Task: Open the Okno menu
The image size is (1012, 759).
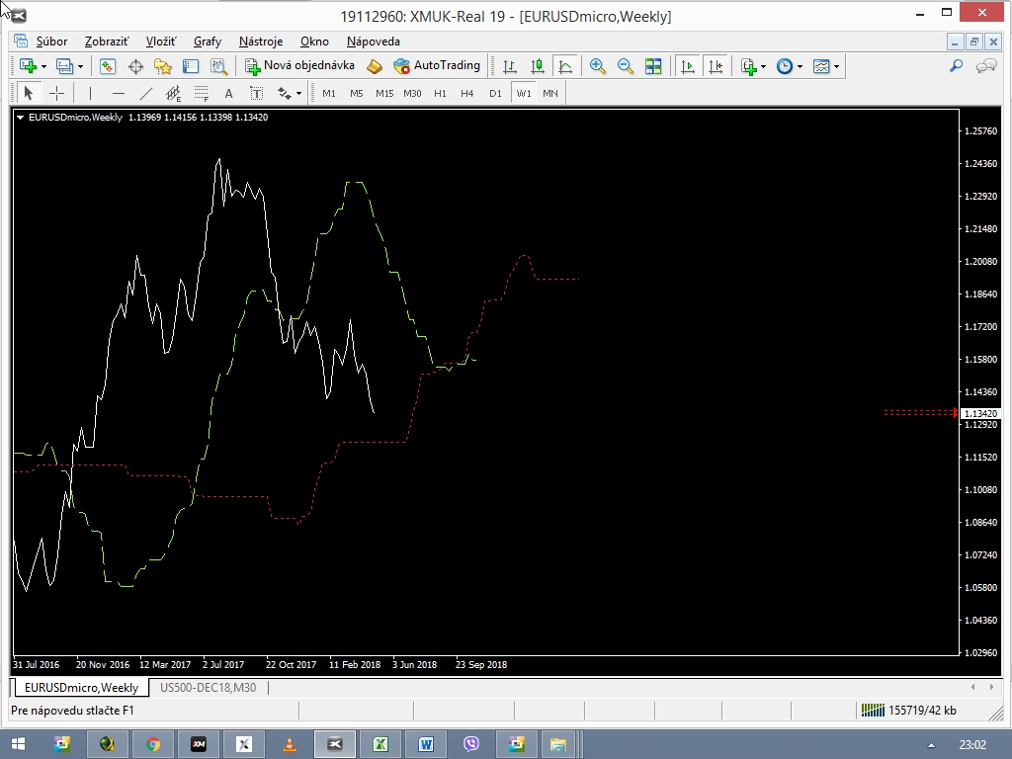Action: tap(314, 42)
